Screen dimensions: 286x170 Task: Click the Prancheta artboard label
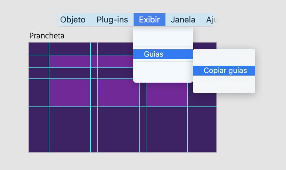pos(47,36)
